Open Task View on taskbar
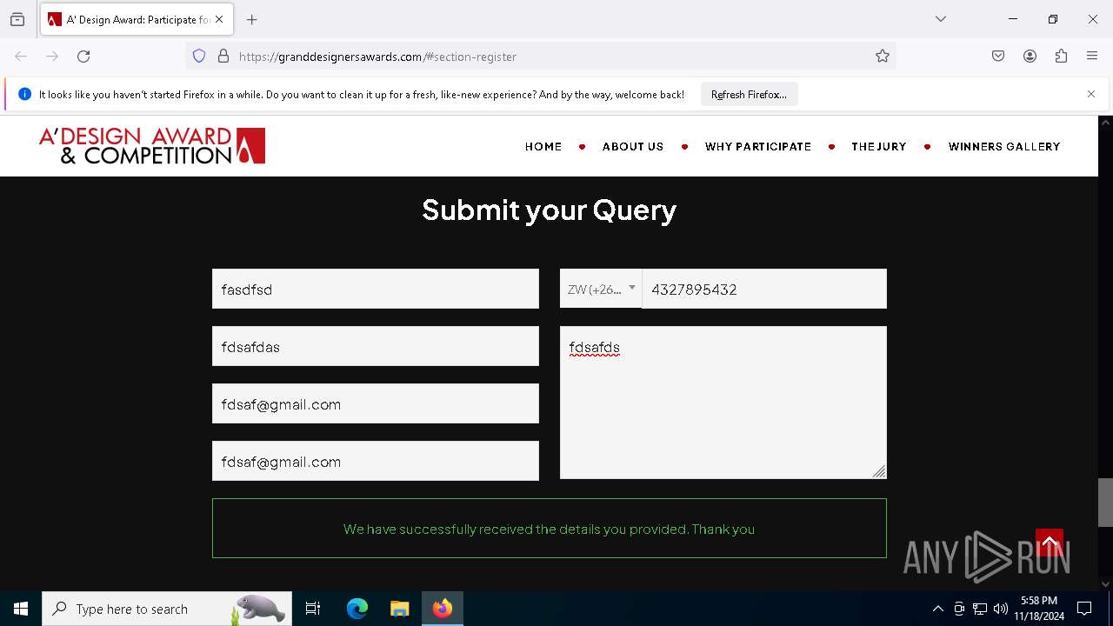 (x=313, y=609)
